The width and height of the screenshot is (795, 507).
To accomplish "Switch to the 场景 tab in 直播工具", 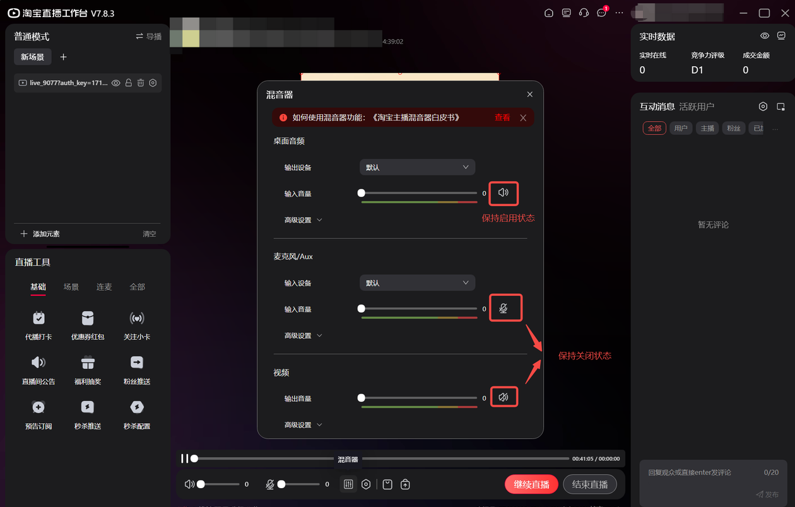I will pos(71,287).
